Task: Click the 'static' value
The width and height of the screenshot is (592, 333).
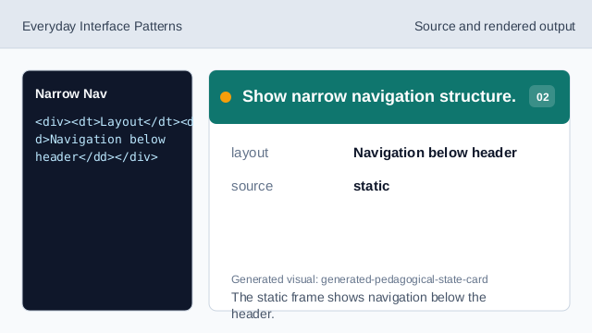Action: coord(371,186)
